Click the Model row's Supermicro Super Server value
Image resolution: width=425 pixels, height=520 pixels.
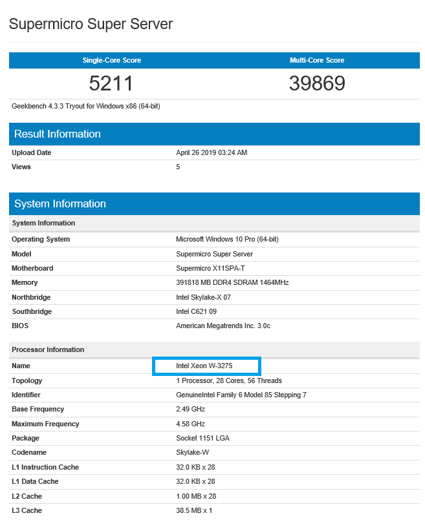coord(215,254)
